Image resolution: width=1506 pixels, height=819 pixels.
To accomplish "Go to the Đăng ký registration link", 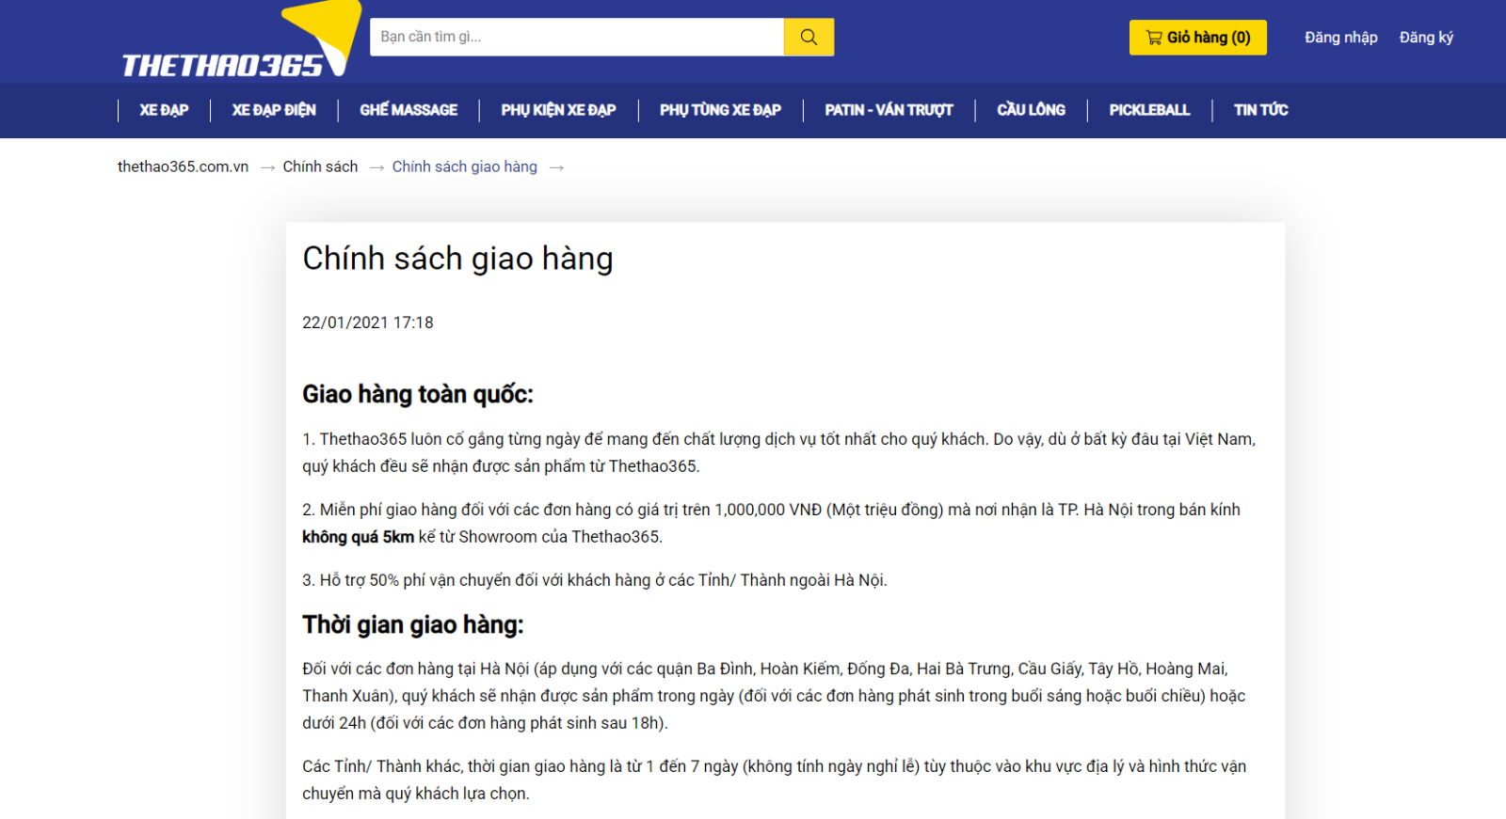I will (1426, 38).
